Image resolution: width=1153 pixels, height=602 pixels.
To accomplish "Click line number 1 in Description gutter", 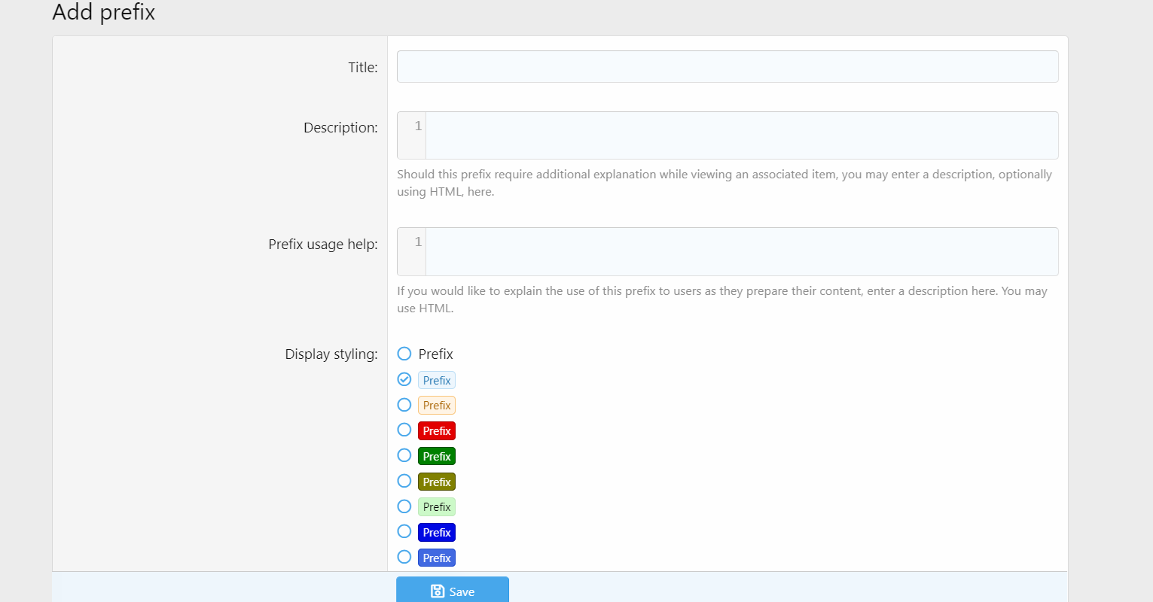I will click(418, 126).
